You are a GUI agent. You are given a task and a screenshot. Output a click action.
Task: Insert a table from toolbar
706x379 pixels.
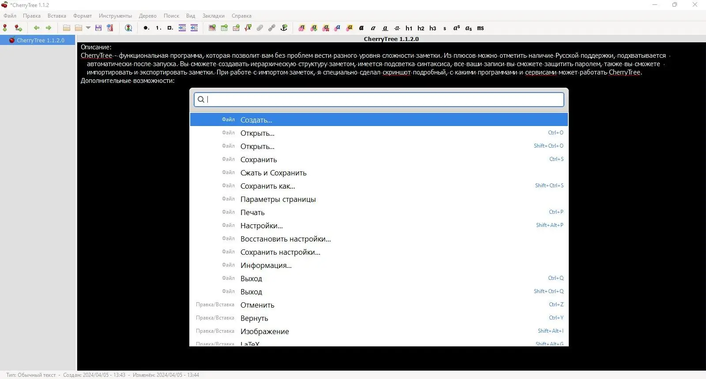pos(224,28)
